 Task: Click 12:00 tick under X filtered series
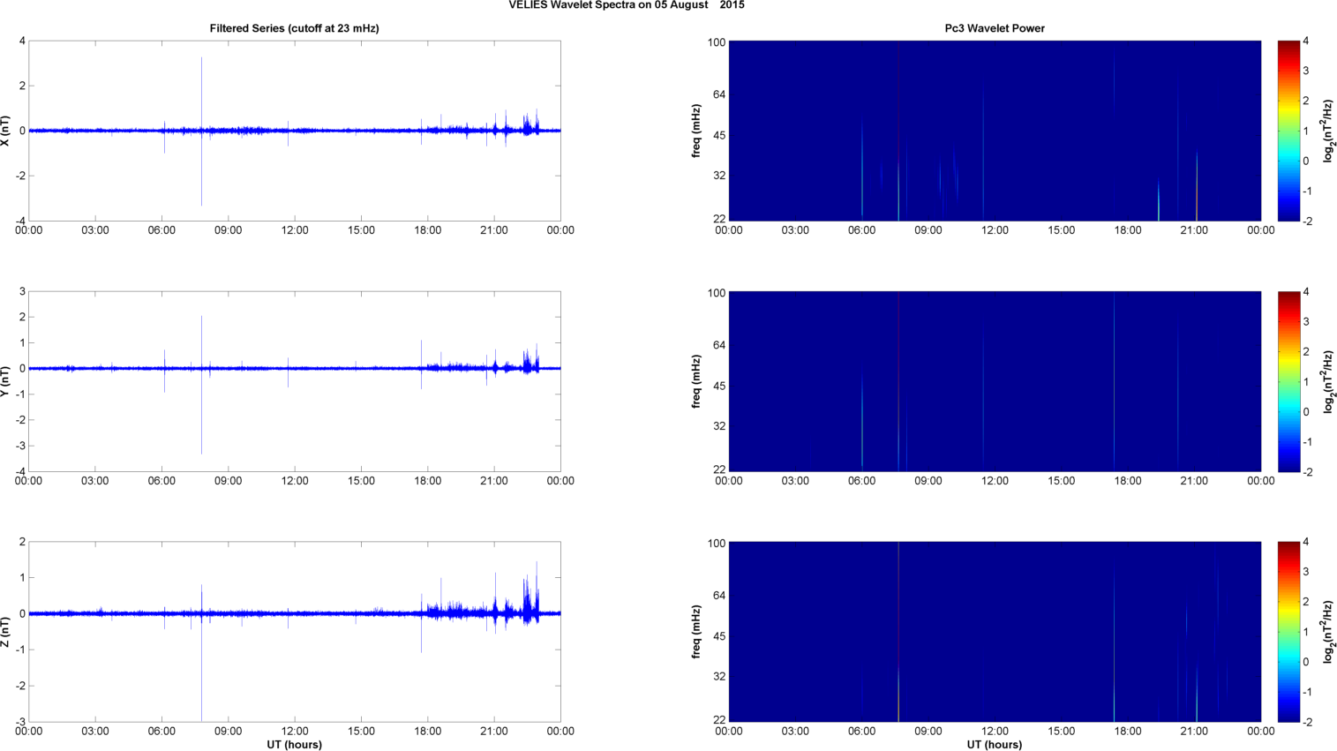tap(295, 230)
